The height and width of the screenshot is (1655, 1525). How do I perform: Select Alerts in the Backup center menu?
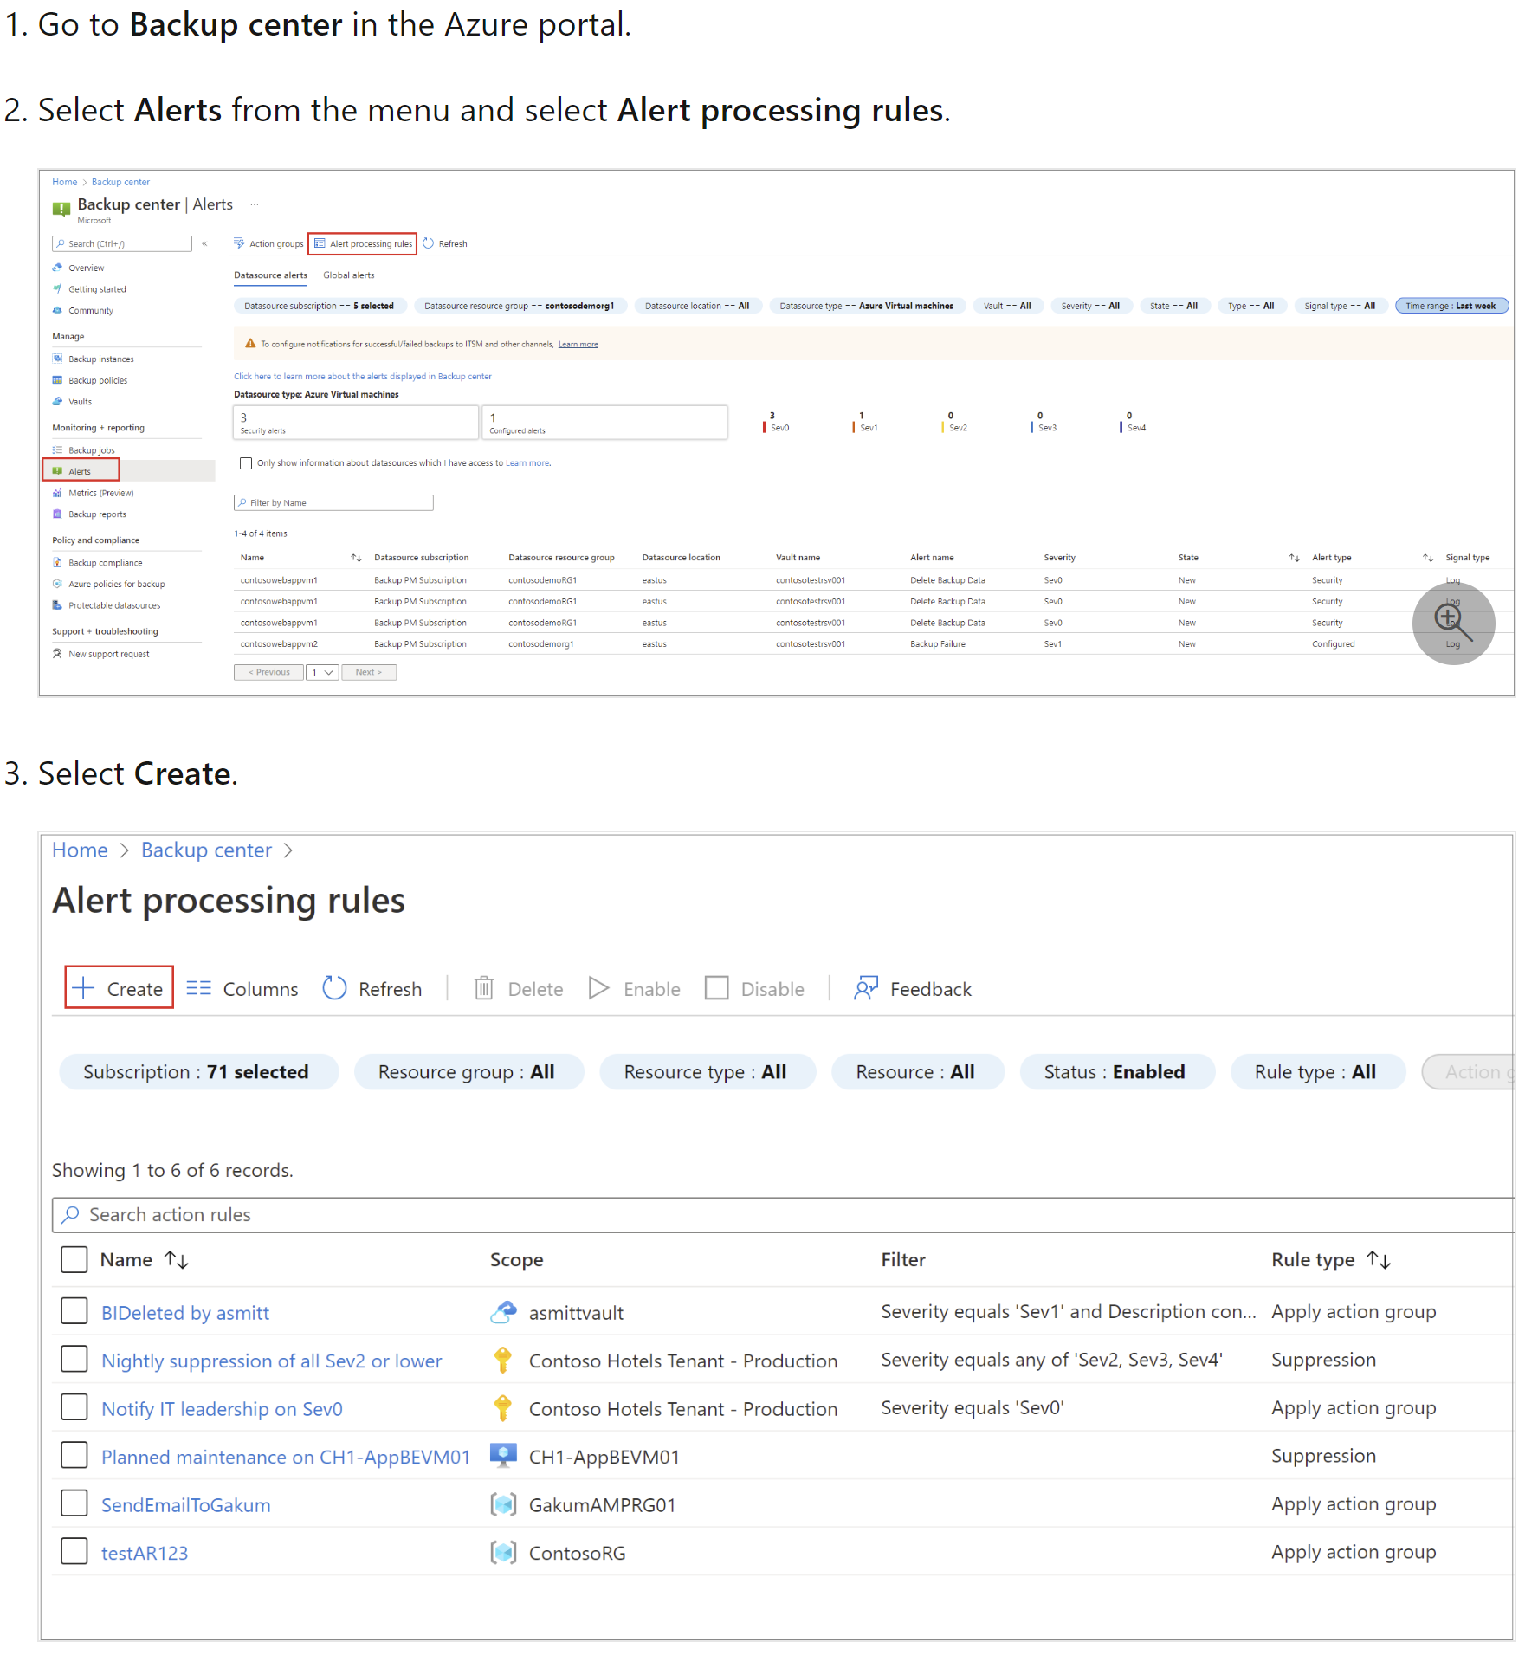click(x=80, y=471)
